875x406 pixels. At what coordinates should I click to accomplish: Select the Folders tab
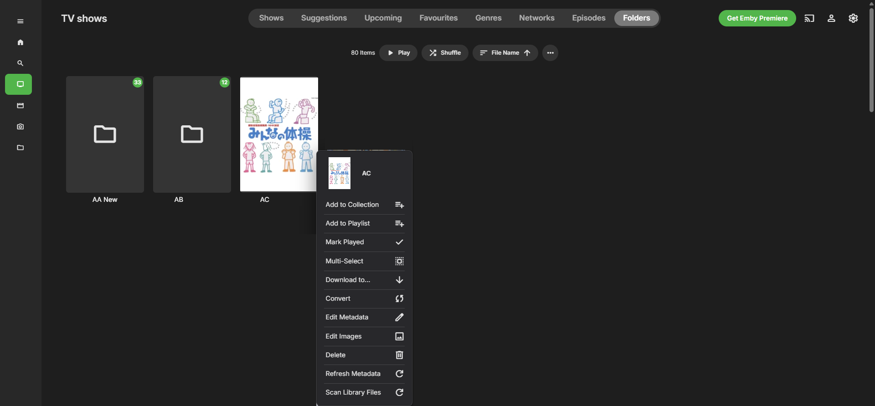point(637,18)
